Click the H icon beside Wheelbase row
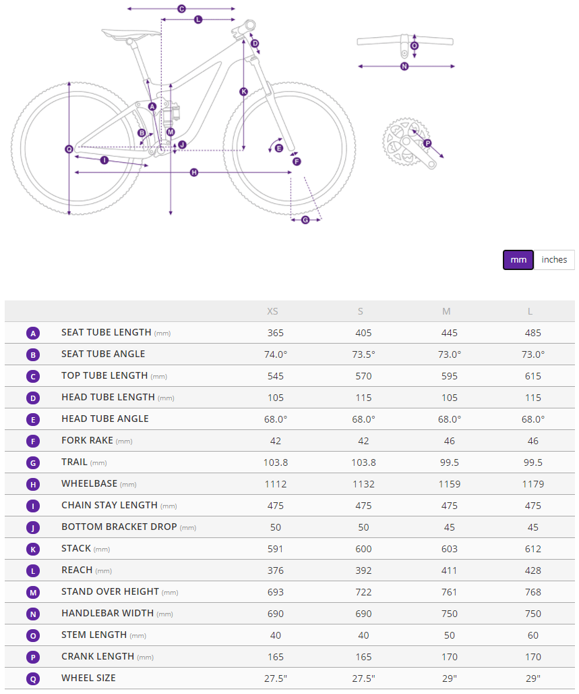This screenshot has height=694, width=579. (x=33, y=484)
